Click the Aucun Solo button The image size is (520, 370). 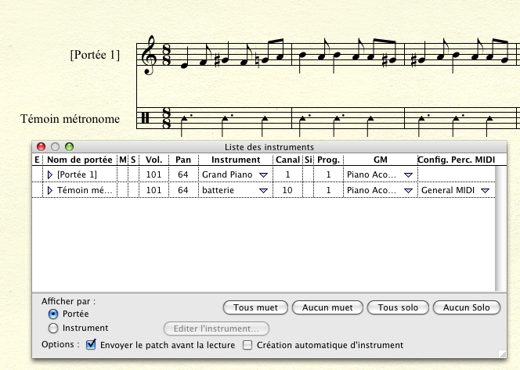466,307
